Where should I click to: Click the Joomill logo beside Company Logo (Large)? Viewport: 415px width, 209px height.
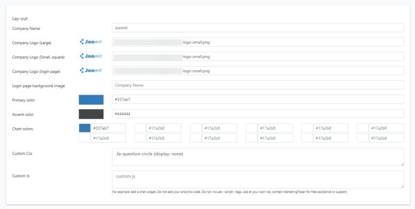point(91,42)
